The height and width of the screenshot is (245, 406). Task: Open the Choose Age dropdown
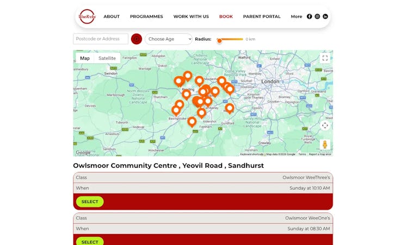[x=169, y=39]
